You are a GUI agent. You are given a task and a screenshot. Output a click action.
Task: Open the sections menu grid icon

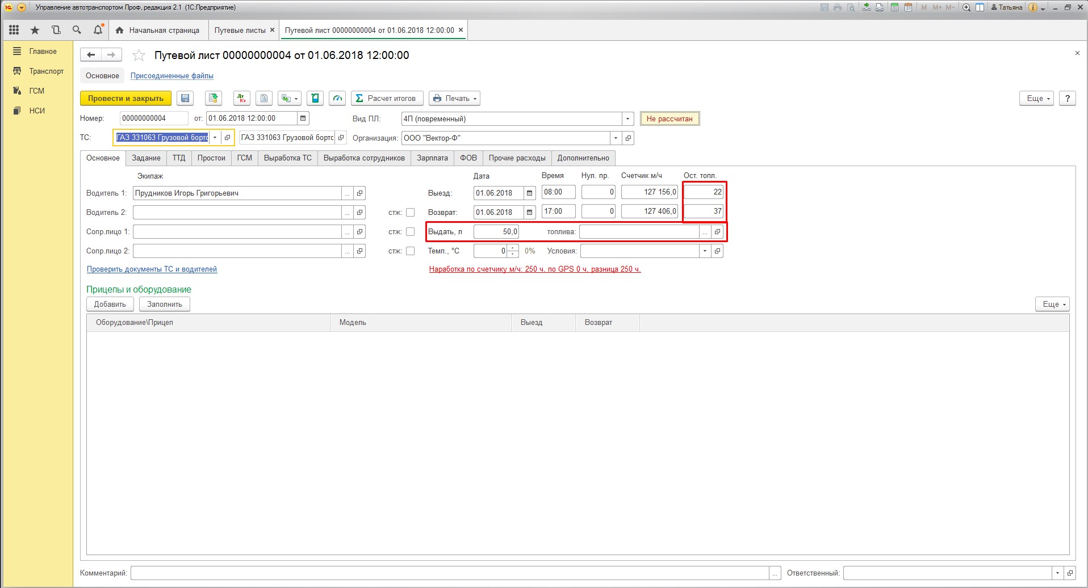tap(14, 30)
